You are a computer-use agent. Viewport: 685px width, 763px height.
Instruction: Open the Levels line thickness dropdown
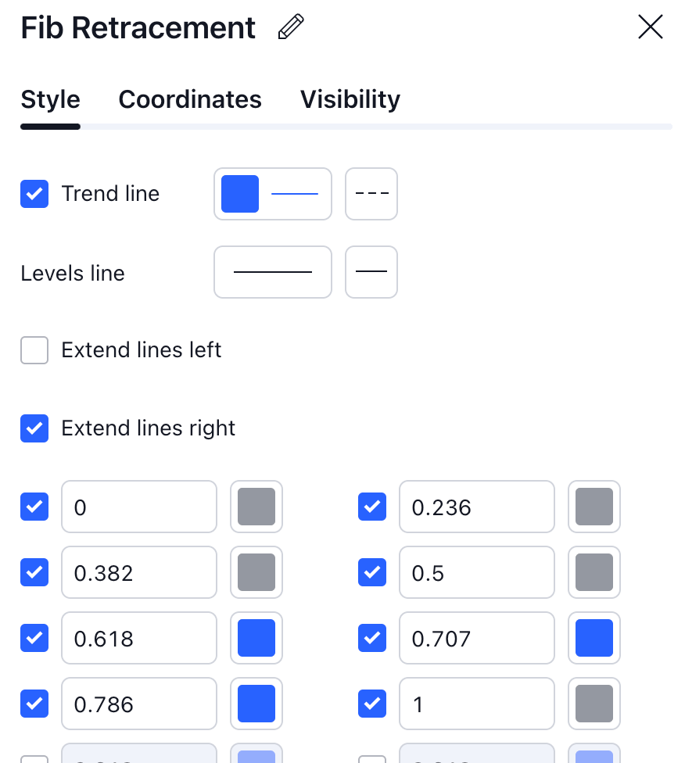[x=272, y=272]
